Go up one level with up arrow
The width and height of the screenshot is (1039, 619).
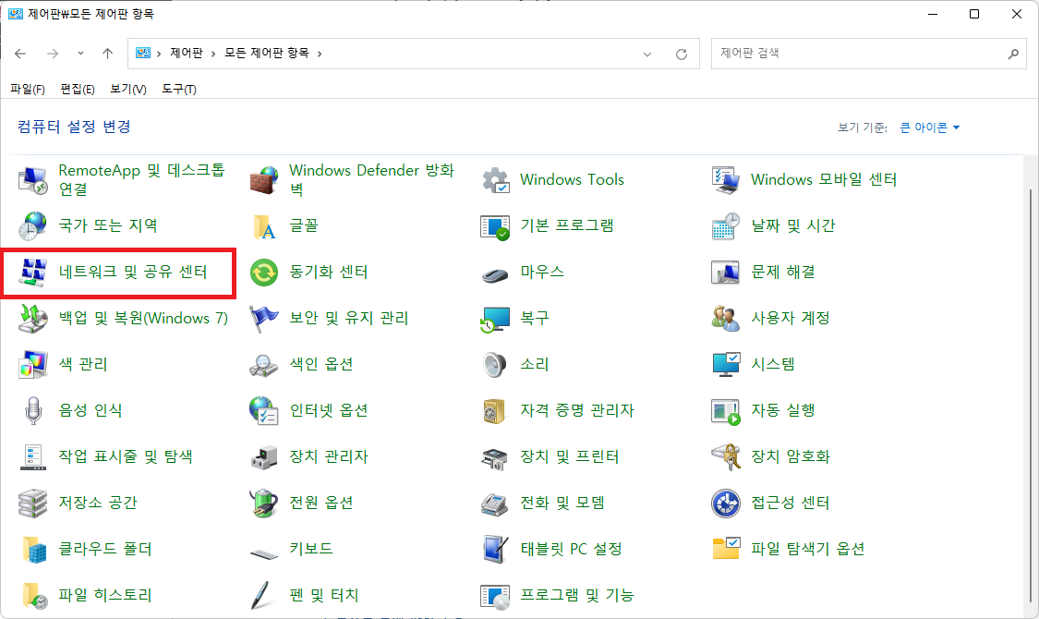click(107, 54)
